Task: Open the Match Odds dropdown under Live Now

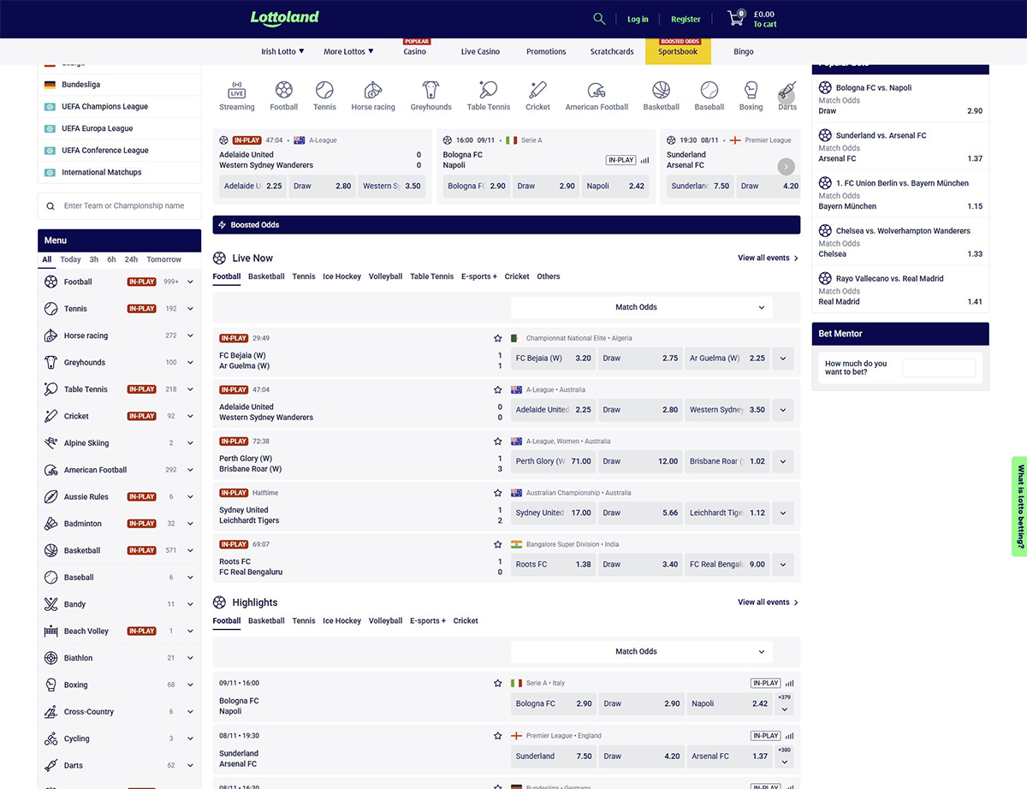Action: (641, 307)
